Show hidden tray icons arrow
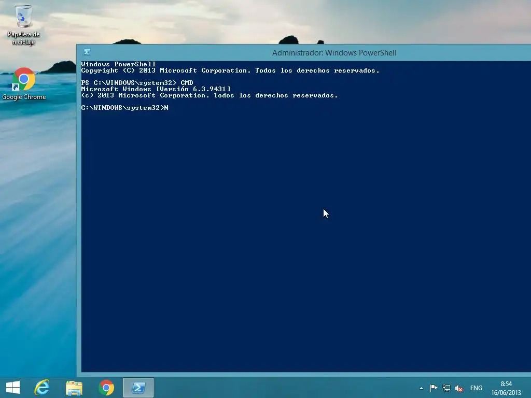The image size is (531, 398). (421, 388)
